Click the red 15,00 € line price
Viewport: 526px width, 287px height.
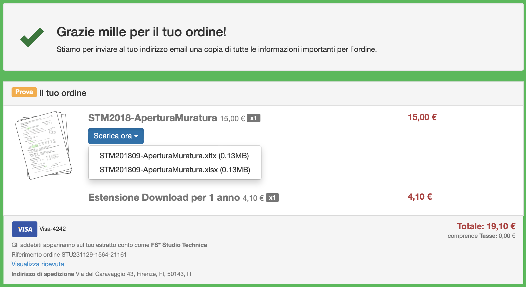tap(422, 117)
